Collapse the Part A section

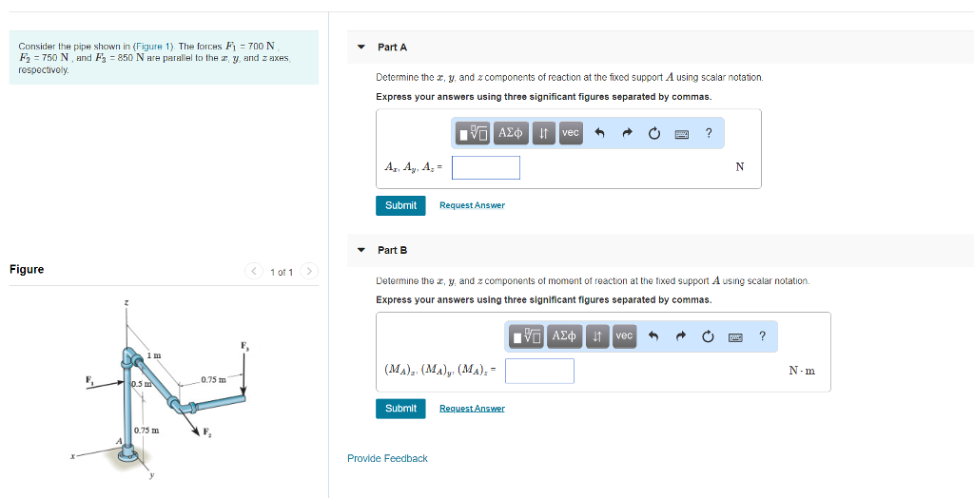point(361,47)
